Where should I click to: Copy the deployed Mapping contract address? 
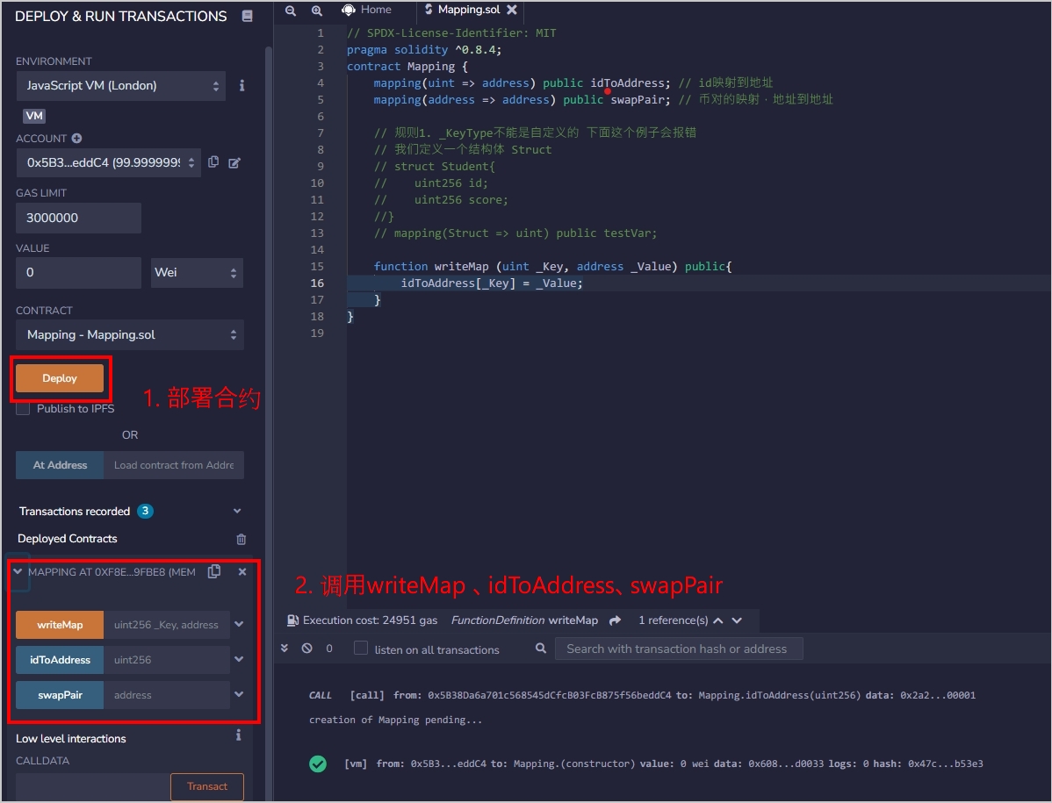point(213,571)
